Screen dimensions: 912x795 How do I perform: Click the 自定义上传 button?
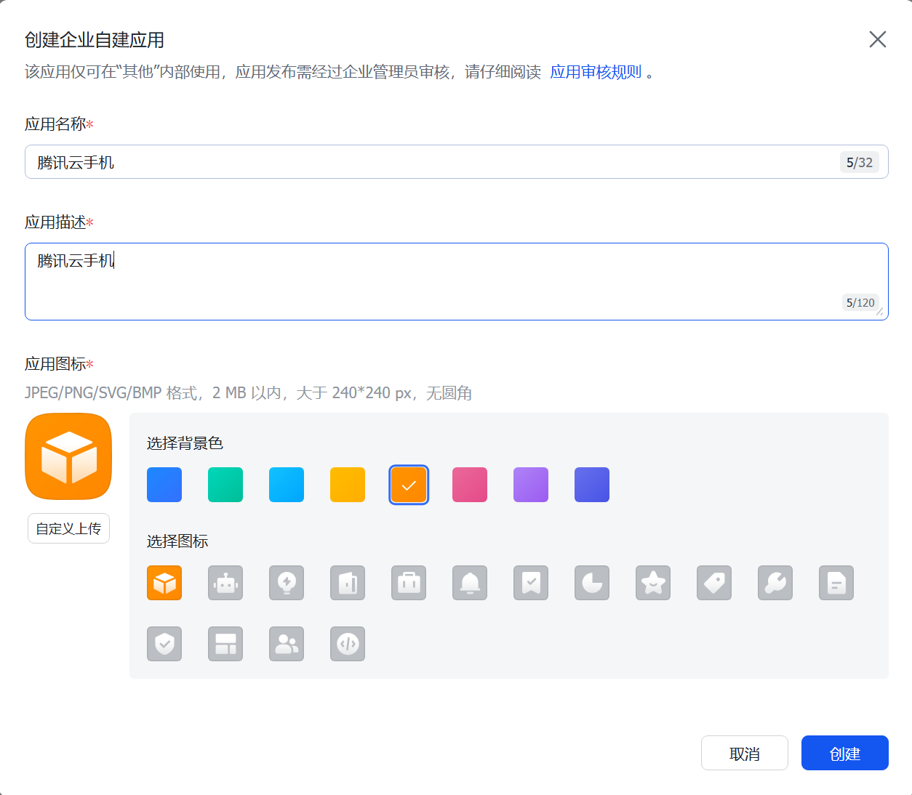point(68,528)
